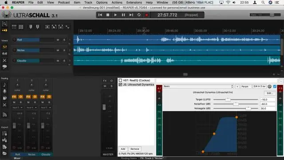
Task: Toggle the repeat loop button
Action: (x=139, y=15)
